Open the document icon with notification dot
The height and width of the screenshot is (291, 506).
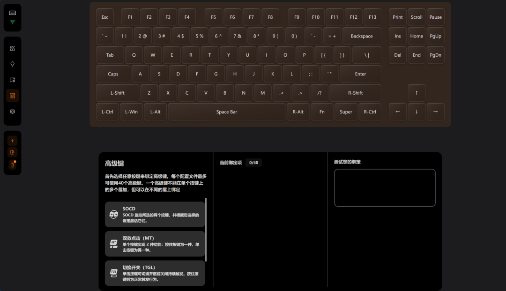click(x=12, y=165)
